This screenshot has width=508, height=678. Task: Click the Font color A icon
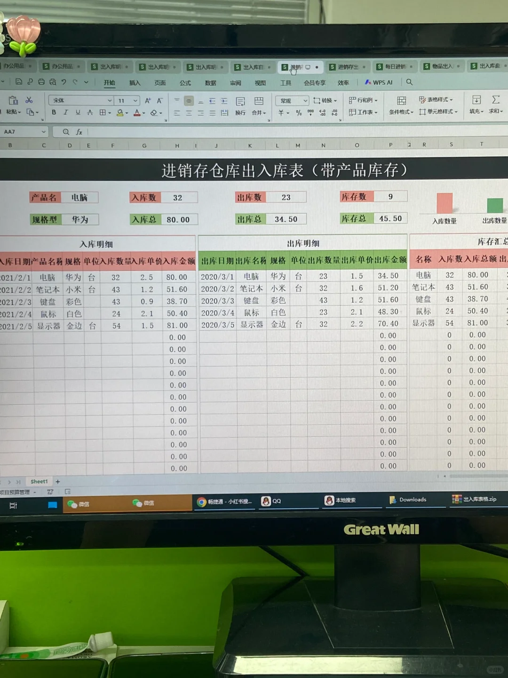(137, 113)
